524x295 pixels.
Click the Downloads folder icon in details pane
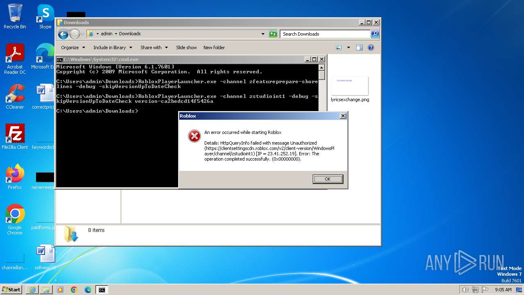(71, 234)
